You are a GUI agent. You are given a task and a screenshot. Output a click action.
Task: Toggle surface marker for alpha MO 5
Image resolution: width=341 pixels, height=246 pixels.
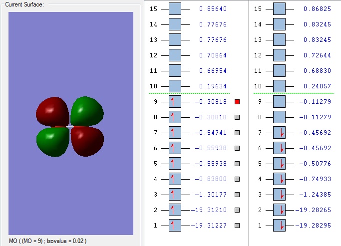[x=237, y=164]
